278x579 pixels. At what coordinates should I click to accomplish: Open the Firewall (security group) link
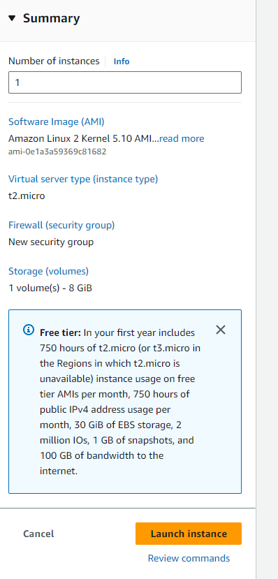pos(61,226)
